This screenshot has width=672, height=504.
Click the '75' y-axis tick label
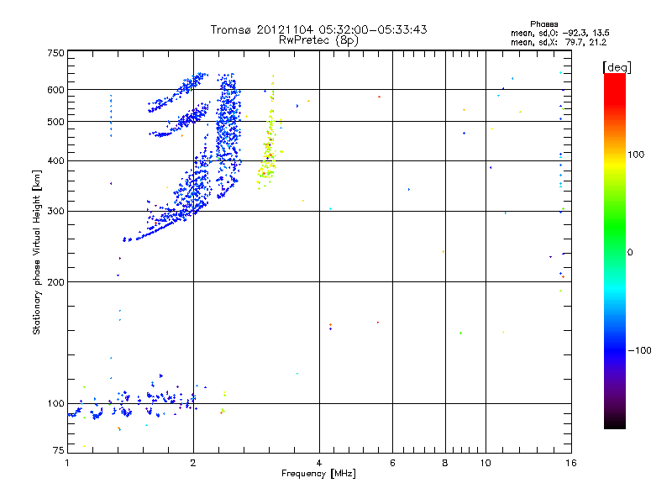[x=59, y=450]
